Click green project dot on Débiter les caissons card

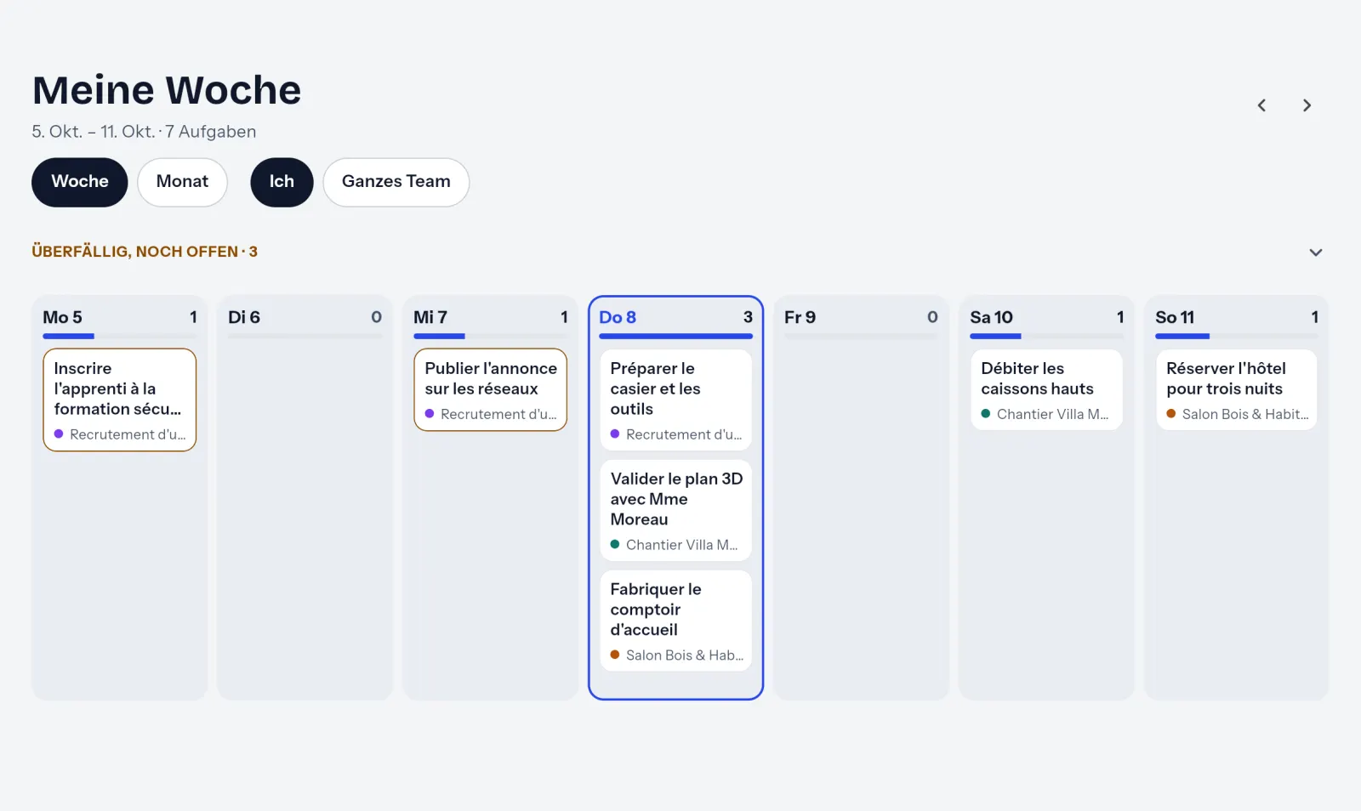coord(986,414)
